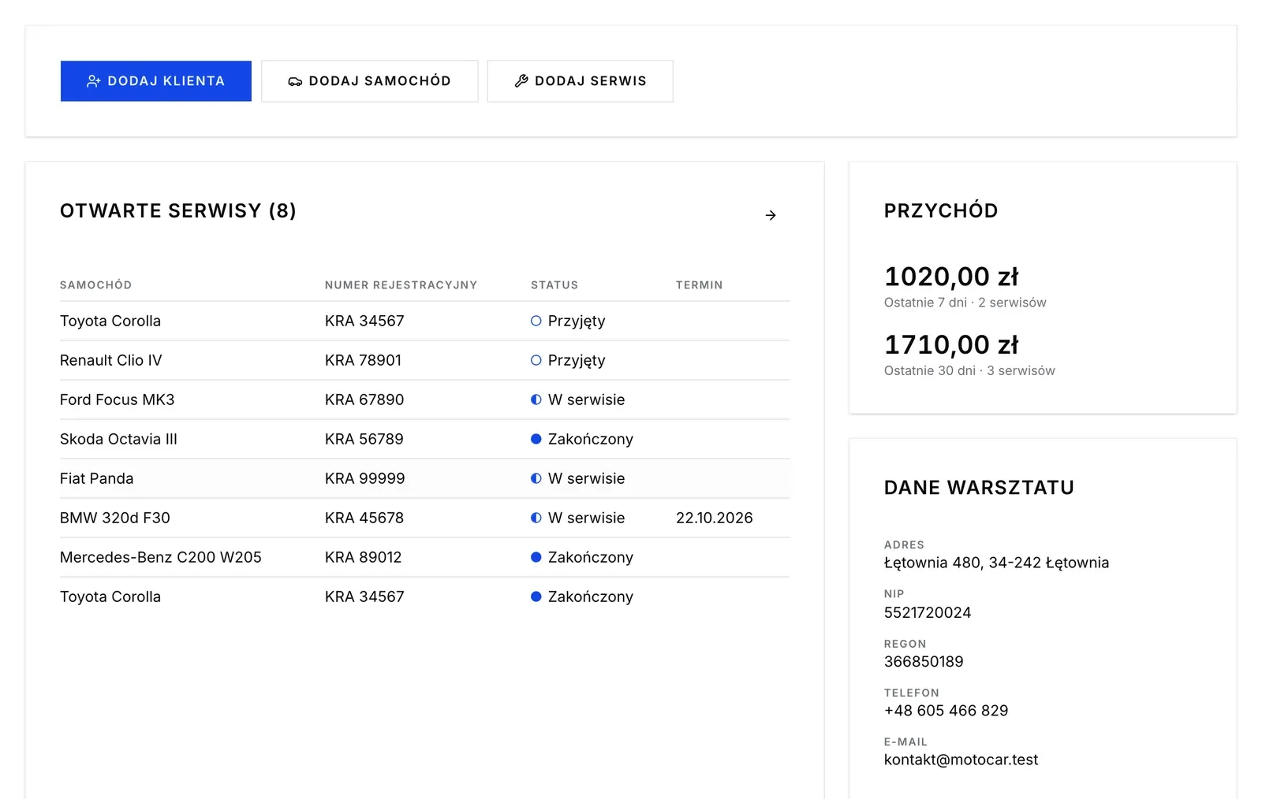1262x799 pixels.
Task: Click the status icon in the BMW 320d F30 row
Action: (536, 518)
